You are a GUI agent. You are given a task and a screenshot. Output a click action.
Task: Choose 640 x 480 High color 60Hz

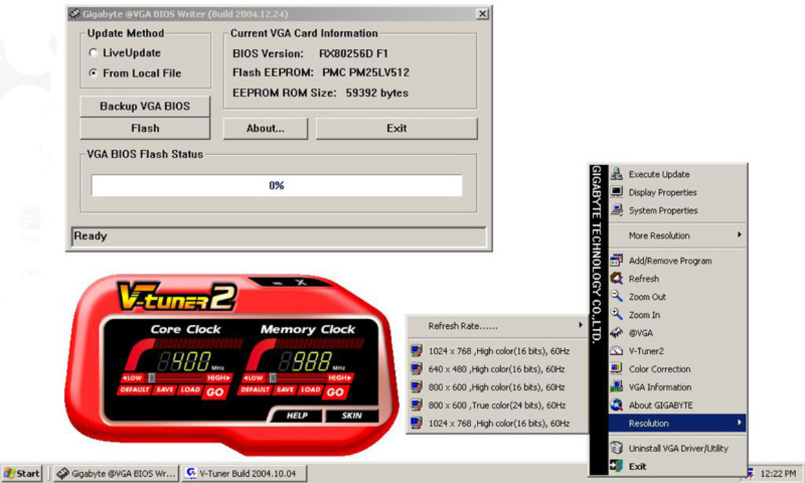click(497, 369)
